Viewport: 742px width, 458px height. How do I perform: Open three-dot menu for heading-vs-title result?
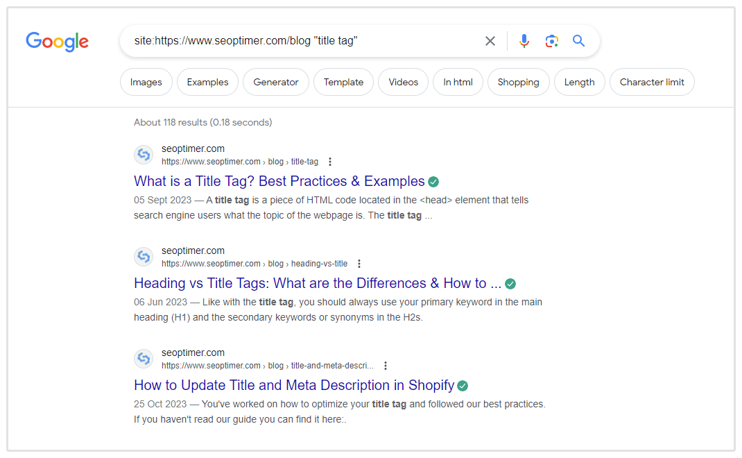click(x=359, y=264)
